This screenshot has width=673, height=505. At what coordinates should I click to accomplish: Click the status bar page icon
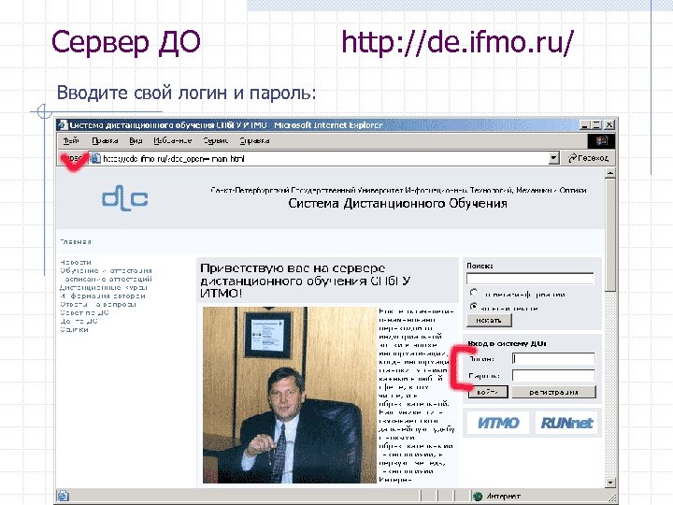pyautogui.click(x=64, y=496)
